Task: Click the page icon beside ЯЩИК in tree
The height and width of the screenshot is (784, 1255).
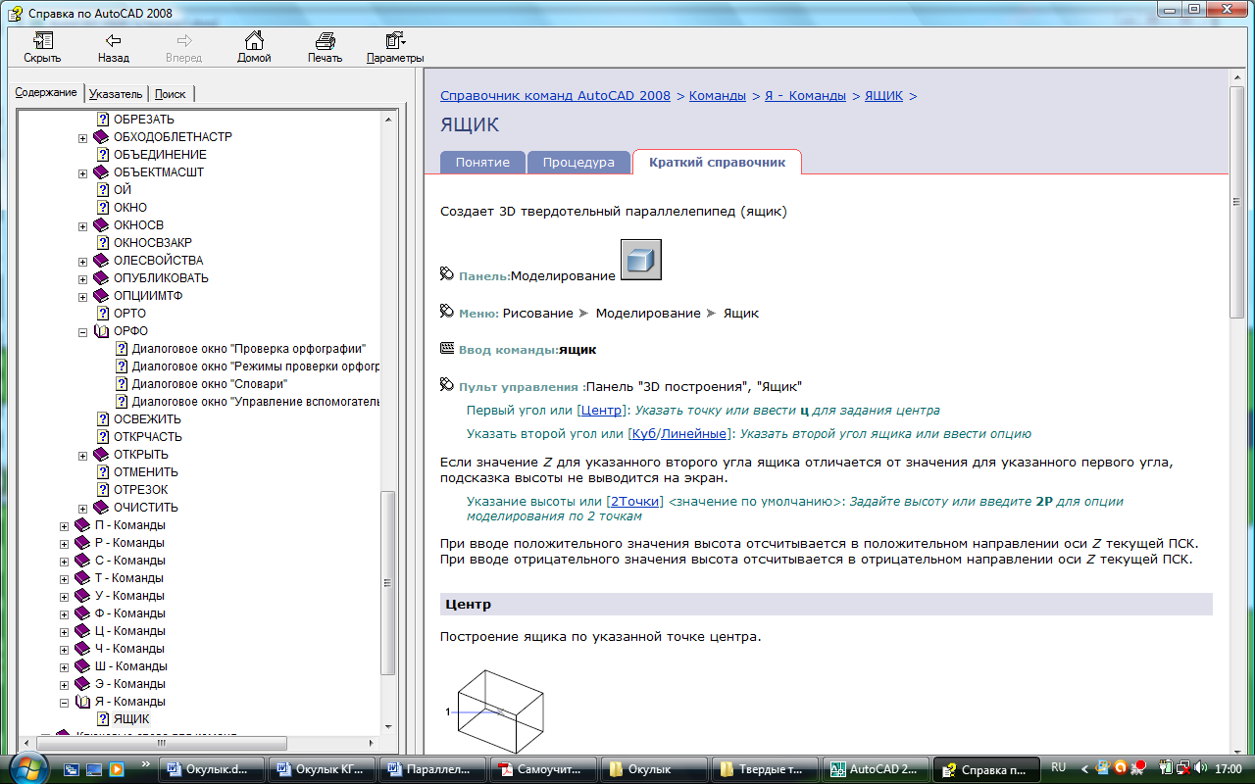Action: click(x=103, y=719)
